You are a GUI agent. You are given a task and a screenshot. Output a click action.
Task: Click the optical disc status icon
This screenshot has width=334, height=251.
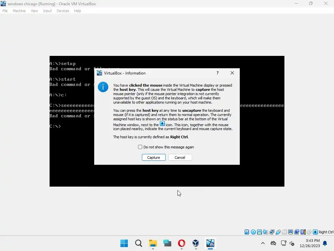click(x=253, y=232)
